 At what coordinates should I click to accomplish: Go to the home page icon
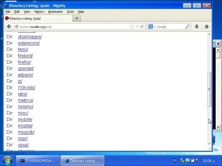click(207, 27)
